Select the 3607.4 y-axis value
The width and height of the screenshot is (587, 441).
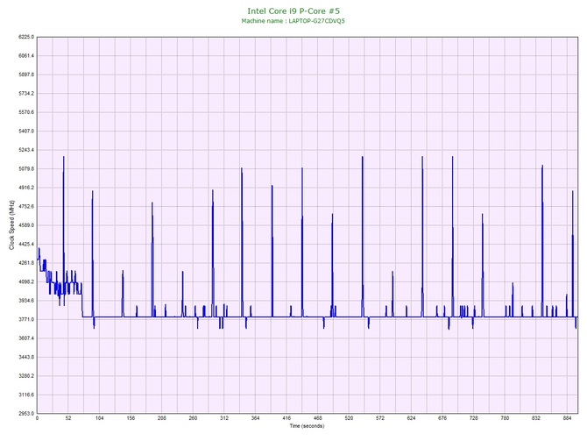(x=26, y=338)
